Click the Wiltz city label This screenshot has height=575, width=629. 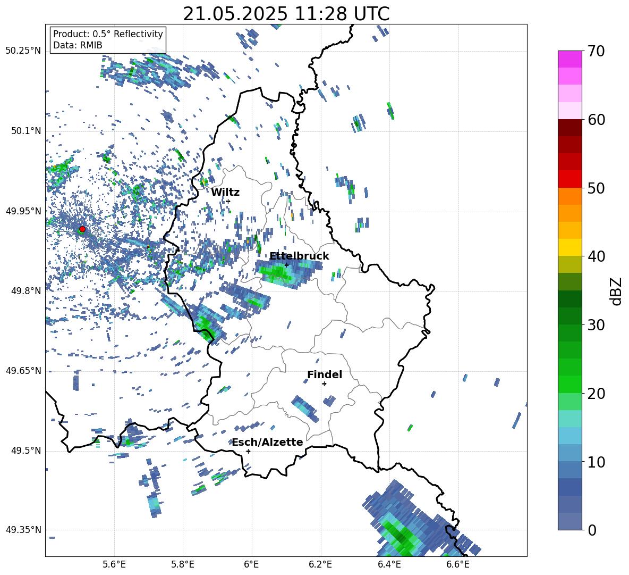point(225,193)
